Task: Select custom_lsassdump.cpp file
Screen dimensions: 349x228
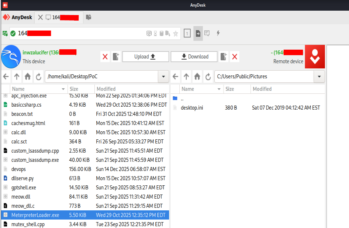Action: coord(85,151)
